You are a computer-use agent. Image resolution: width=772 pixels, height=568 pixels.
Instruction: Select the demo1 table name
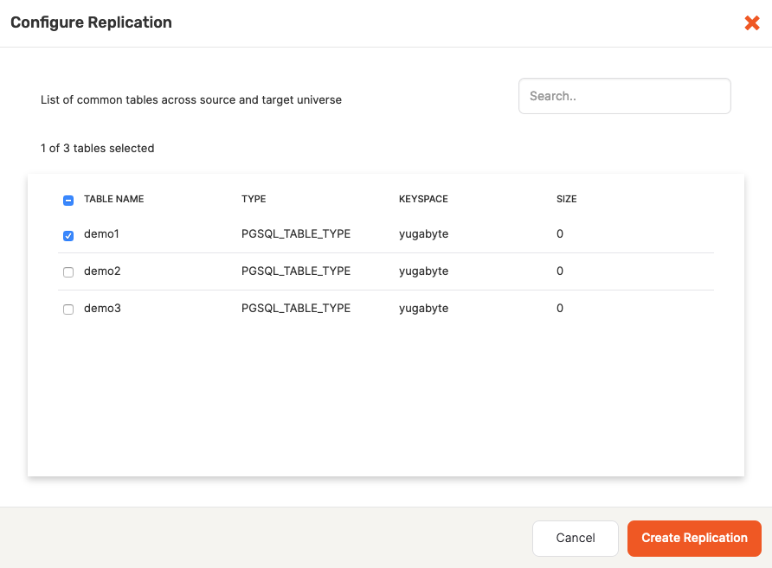tap(102, 234)
